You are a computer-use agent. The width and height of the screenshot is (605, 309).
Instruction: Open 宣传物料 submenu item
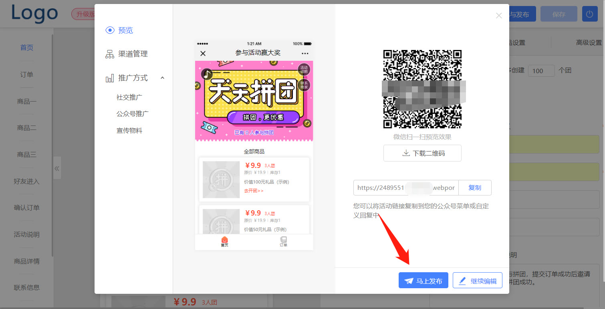pyautogui.click(x=129, y=130)
